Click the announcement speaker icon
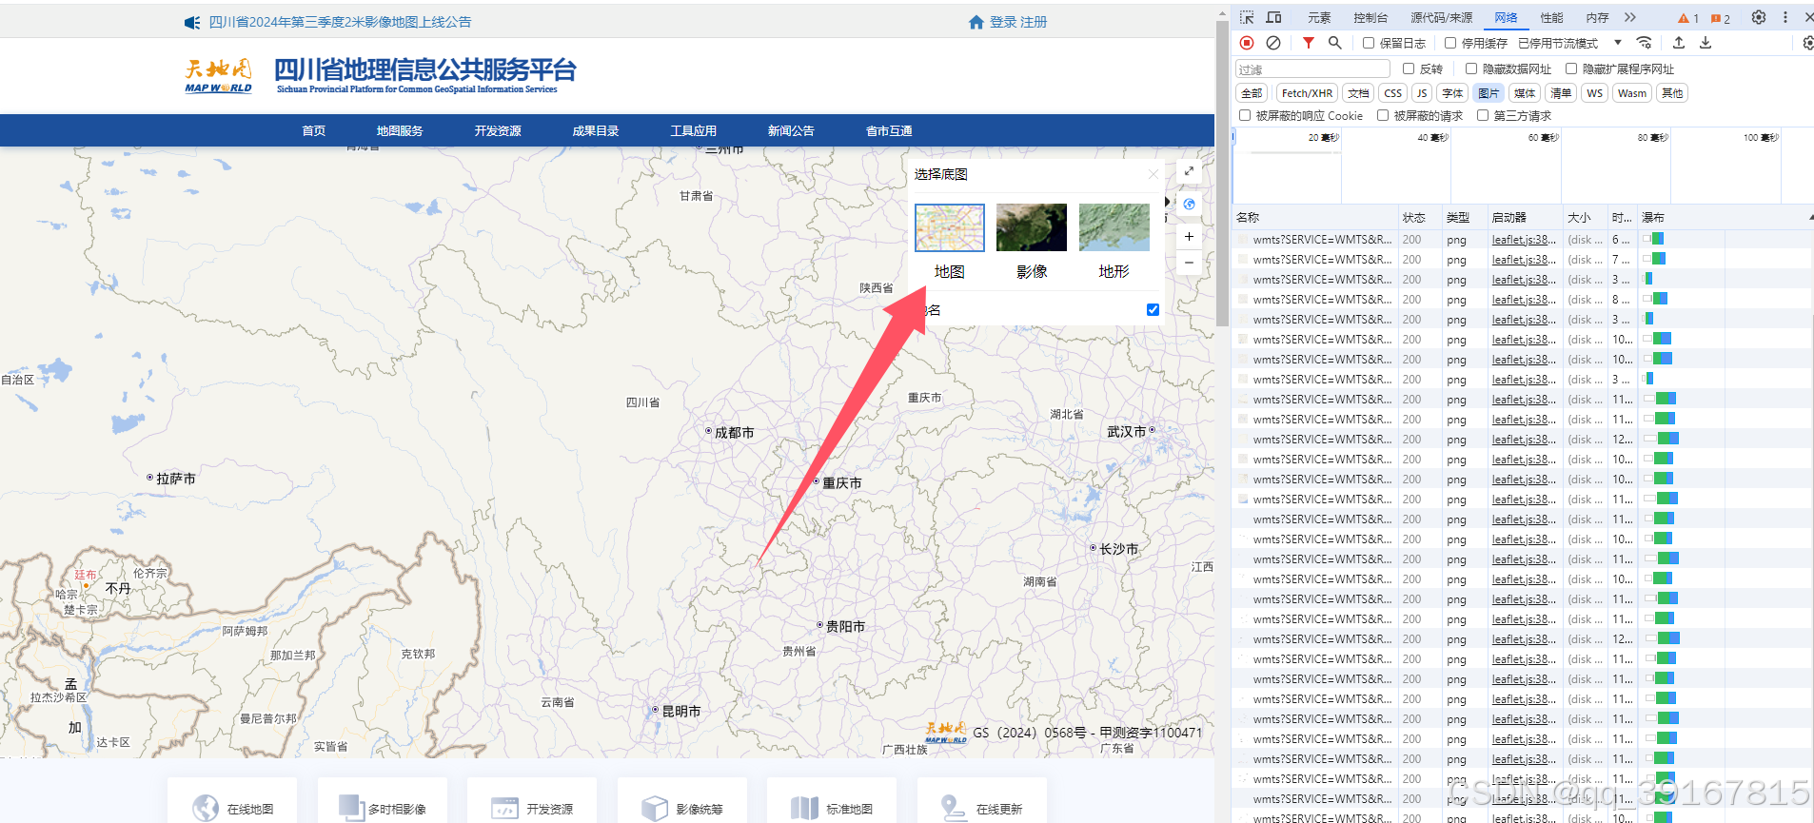 tap(192, 22)
